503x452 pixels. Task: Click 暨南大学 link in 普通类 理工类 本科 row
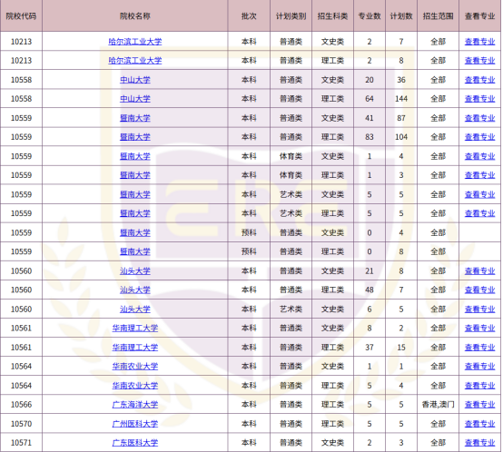(x=135, y=137)
